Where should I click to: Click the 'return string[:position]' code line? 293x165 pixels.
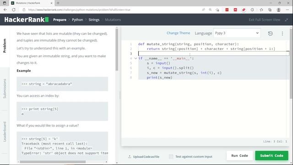(211, 49)
